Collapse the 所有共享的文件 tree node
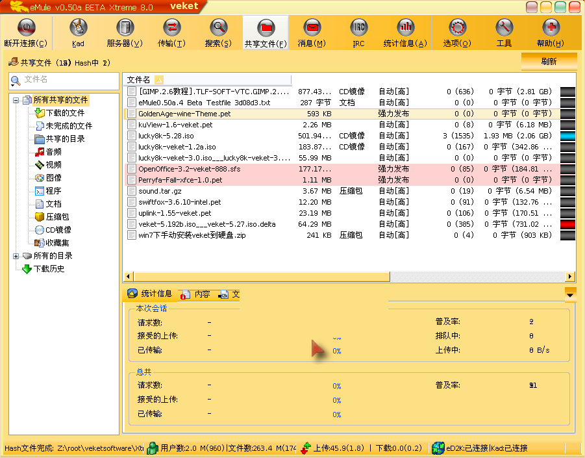This screenshot has width=585, height=458. pyautogui.click(x=16, y=100)
